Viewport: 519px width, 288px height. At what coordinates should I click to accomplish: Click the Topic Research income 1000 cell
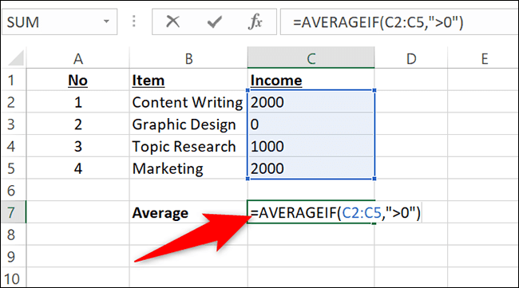pos(311,146)
